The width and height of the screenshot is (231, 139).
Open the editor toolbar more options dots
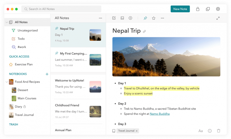[x=162, y=18]
